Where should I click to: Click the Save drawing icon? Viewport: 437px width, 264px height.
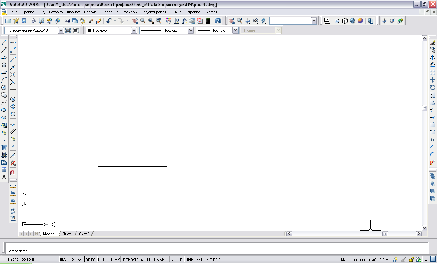[24, 21]
